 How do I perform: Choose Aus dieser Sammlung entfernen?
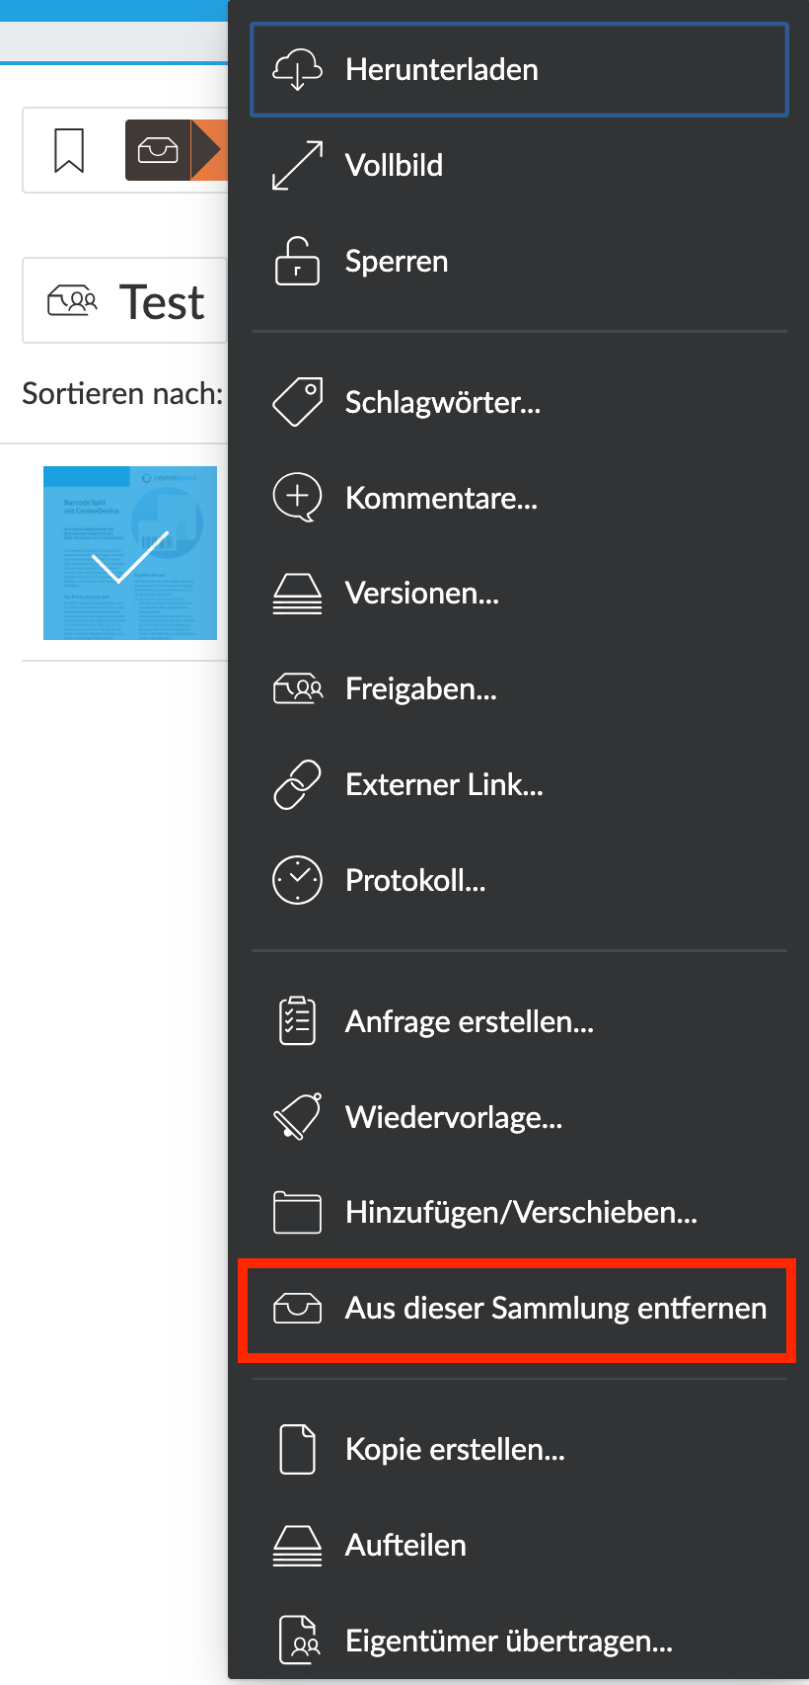[519, 1308]
